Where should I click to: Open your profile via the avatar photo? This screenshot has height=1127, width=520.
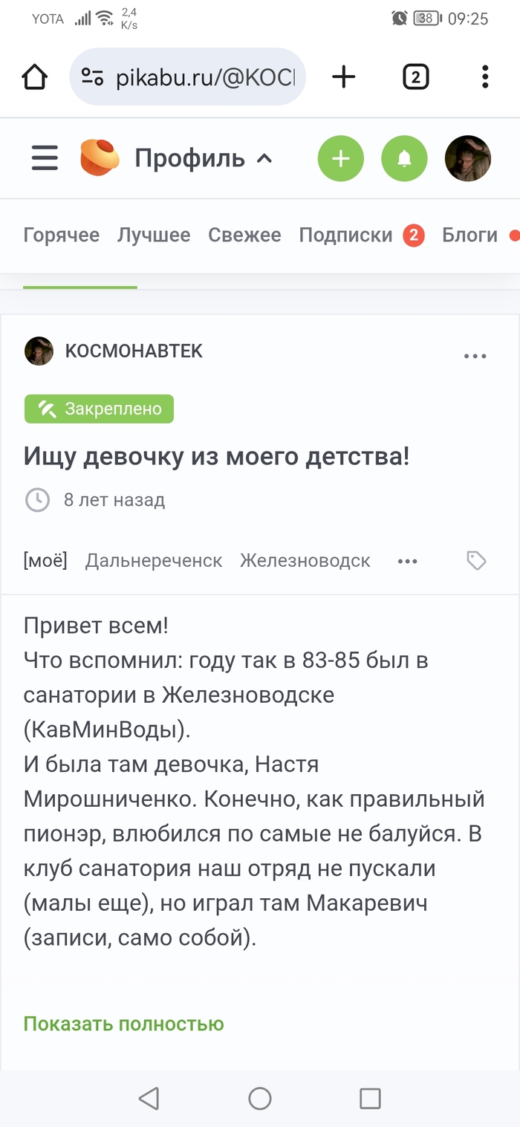tap(468, 158)
